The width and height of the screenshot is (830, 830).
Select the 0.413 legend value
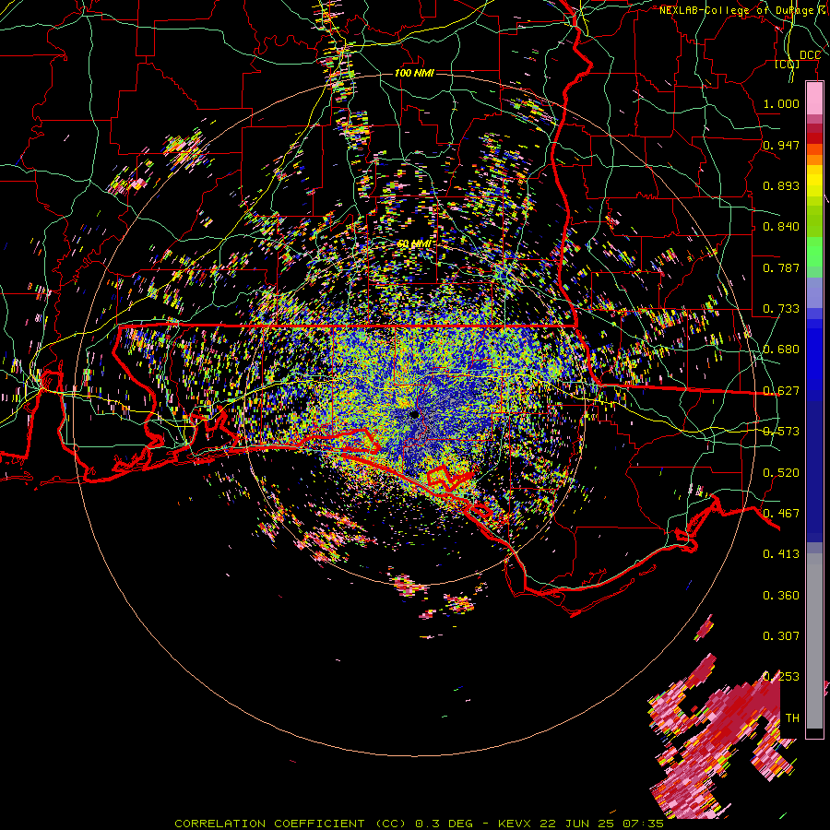pos(781,553)
